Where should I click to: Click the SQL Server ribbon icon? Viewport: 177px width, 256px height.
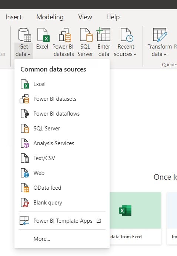[86, 35]
